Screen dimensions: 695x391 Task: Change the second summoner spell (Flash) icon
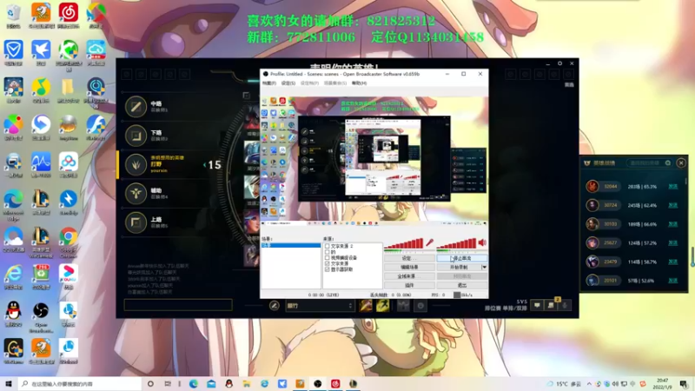(x=383, y=306)
